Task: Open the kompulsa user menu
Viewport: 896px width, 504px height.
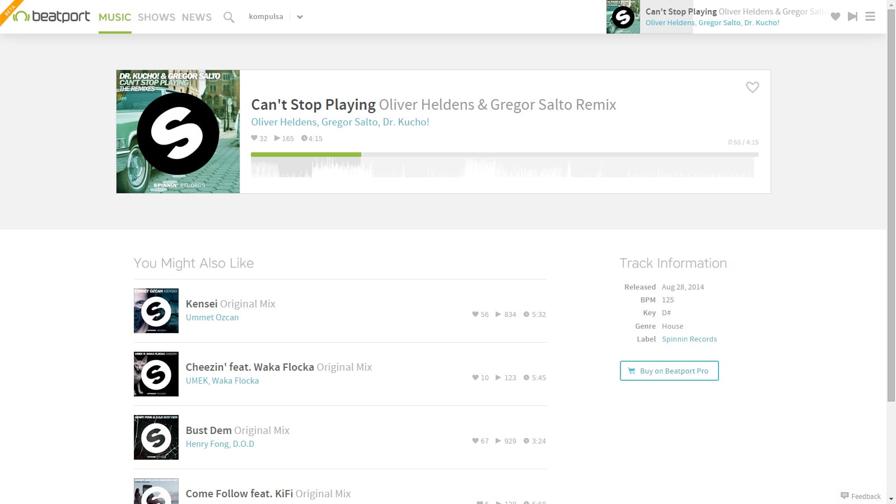Action: pyautogui.click(x=265, y=17)
